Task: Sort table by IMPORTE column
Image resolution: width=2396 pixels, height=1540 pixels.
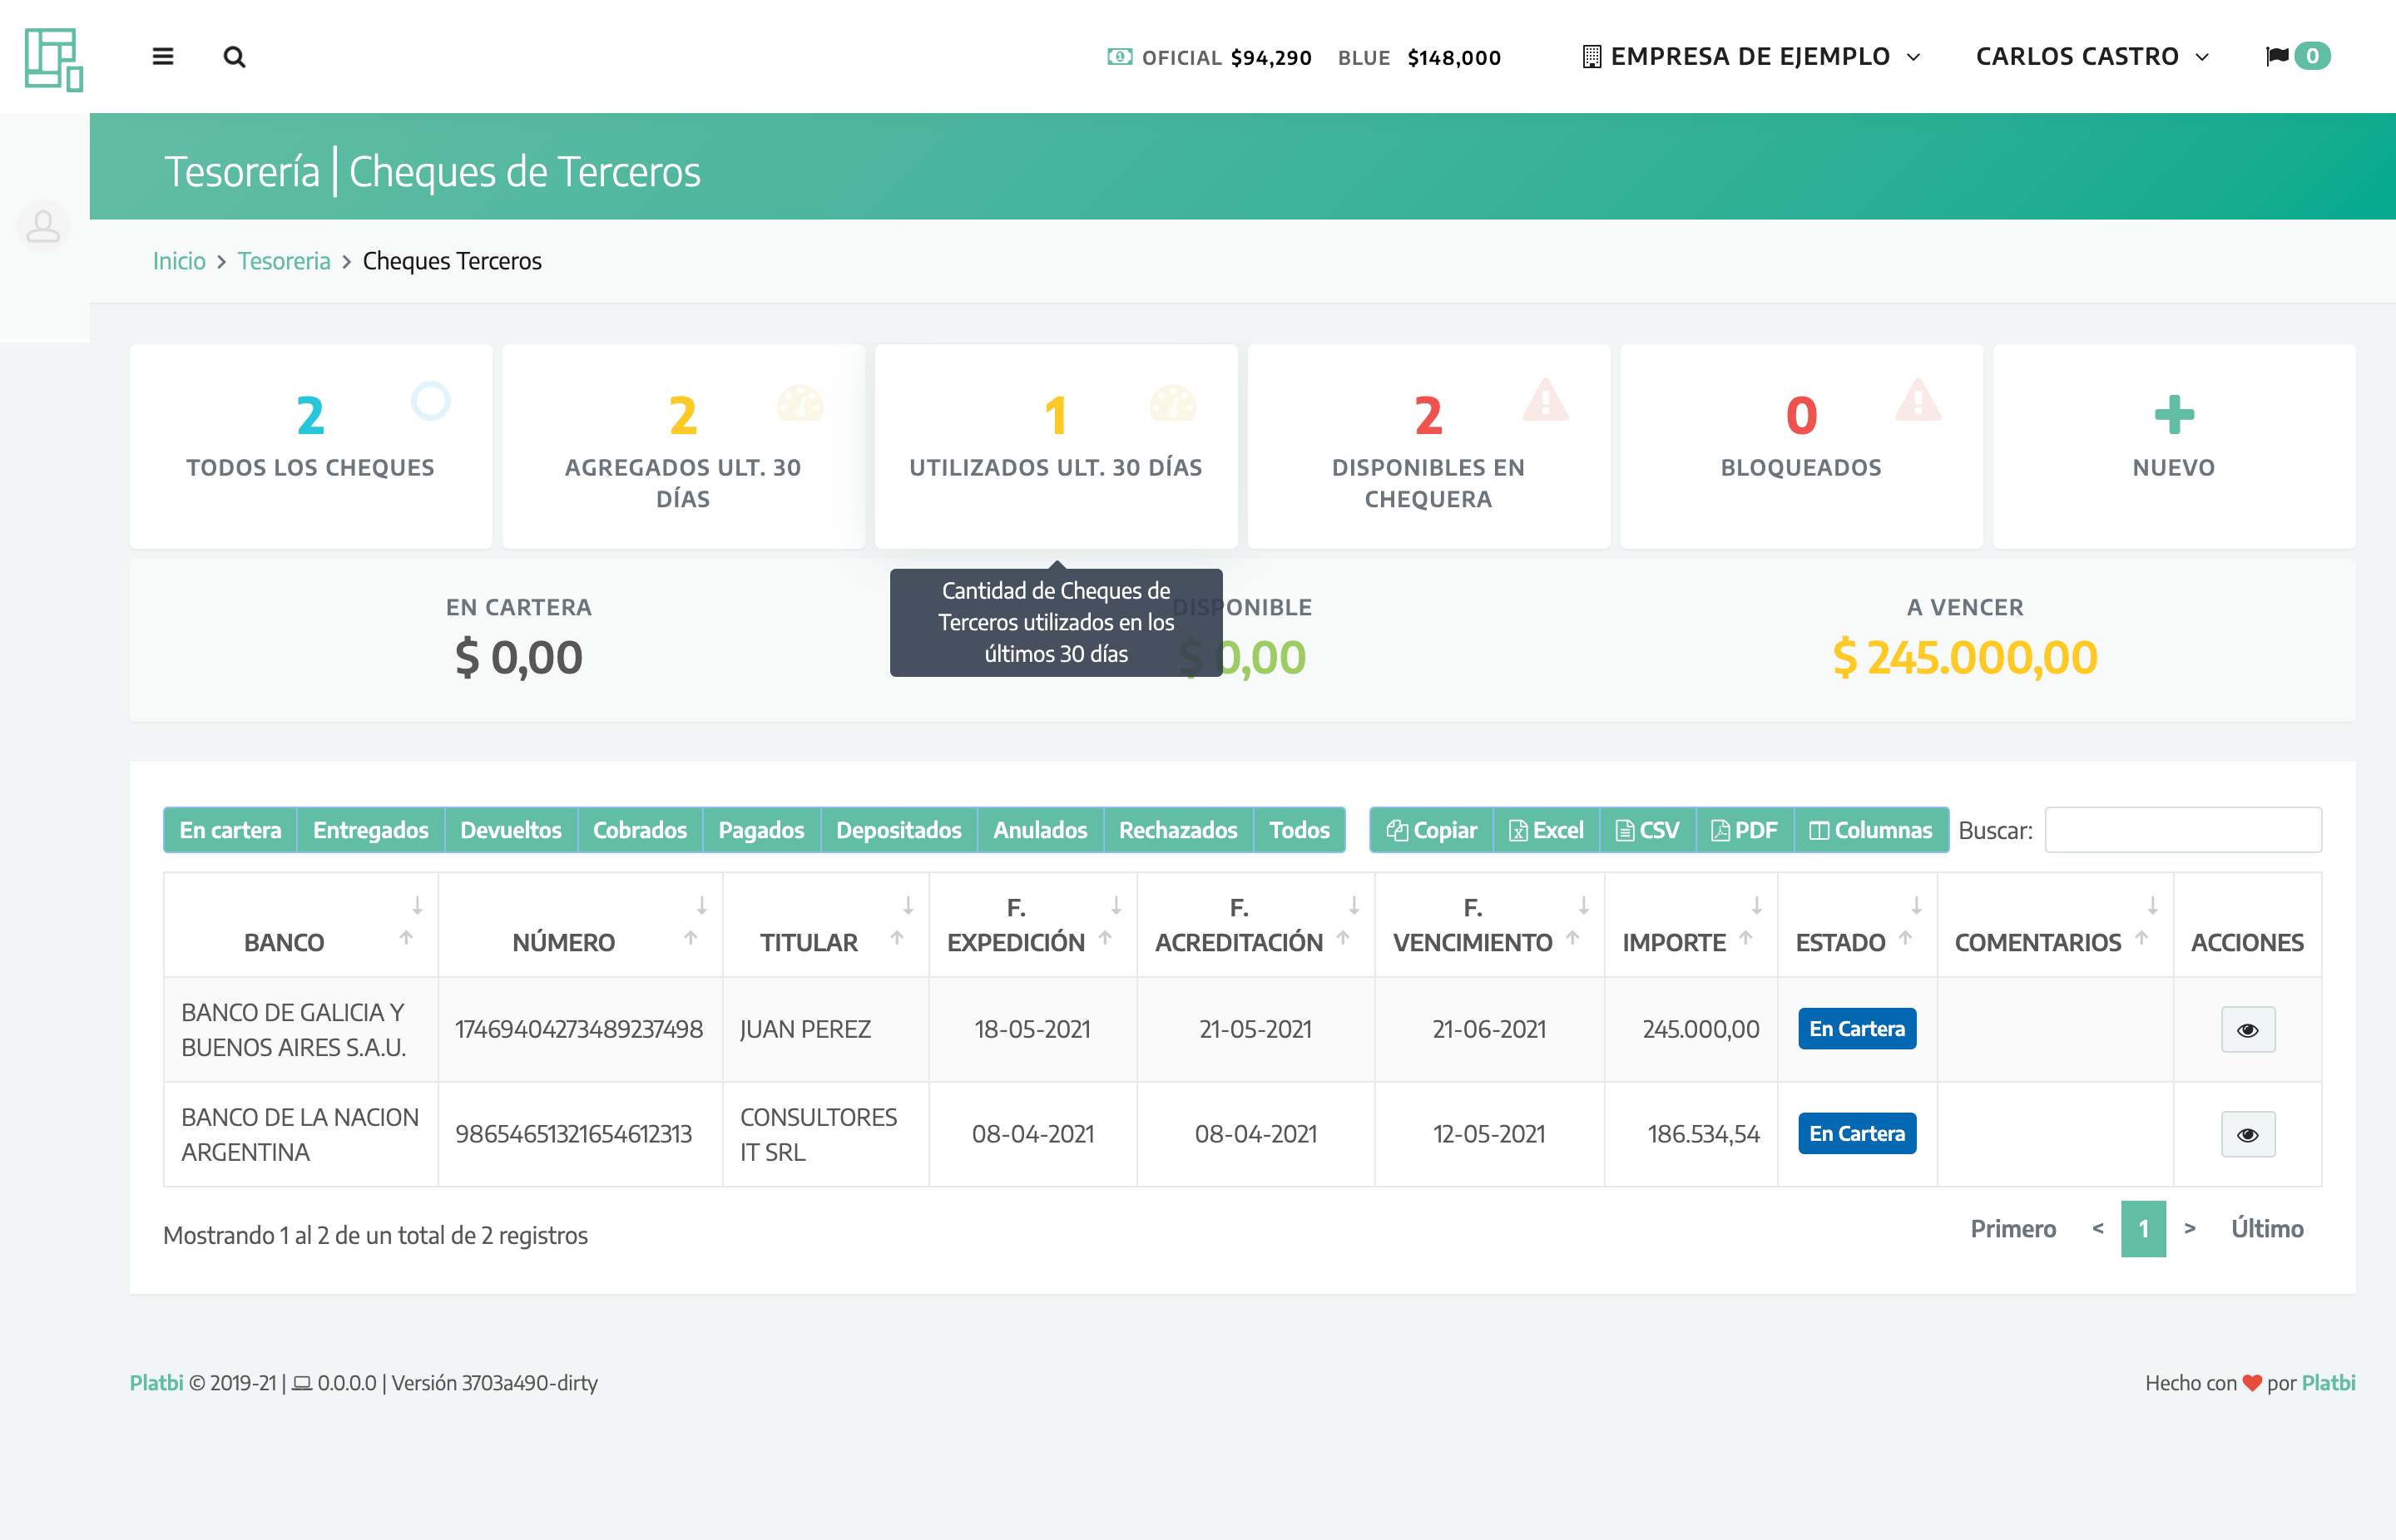Action: 1691,925
